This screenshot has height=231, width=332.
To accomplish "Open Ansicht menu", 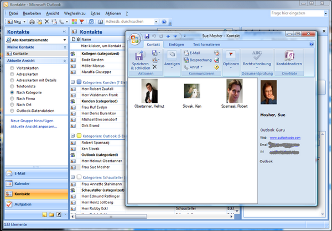I will [x=53, y=13].
